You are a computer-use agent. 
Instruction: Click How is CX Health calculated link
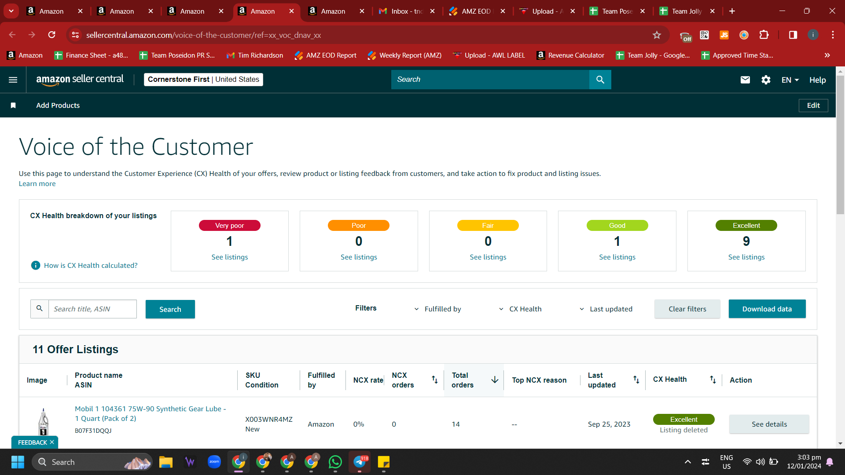pyautogui.click(x=91, y=266)
